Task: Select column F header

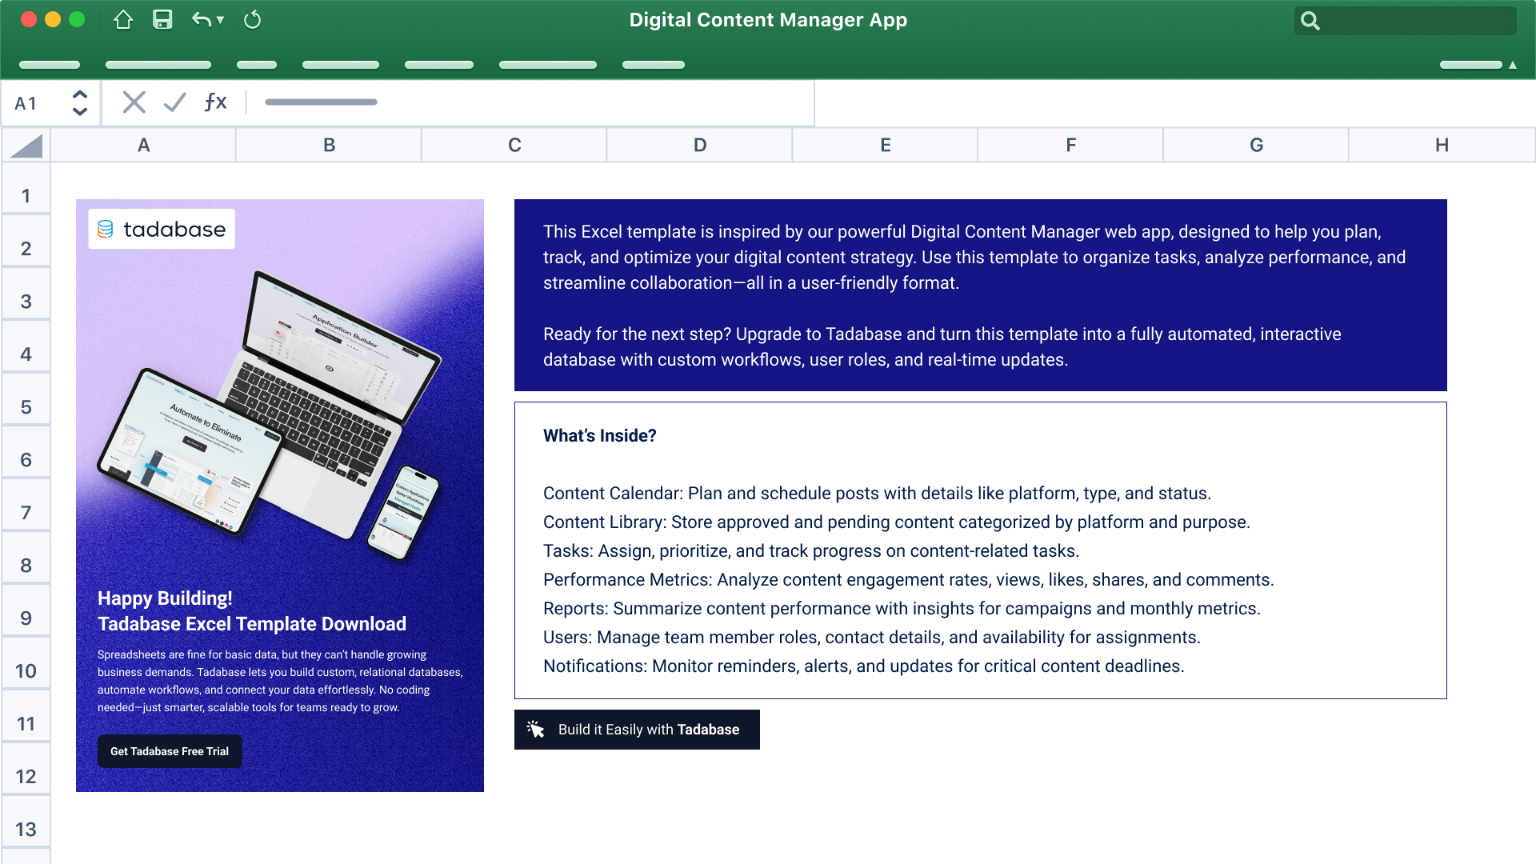Action: [1071, 146]
